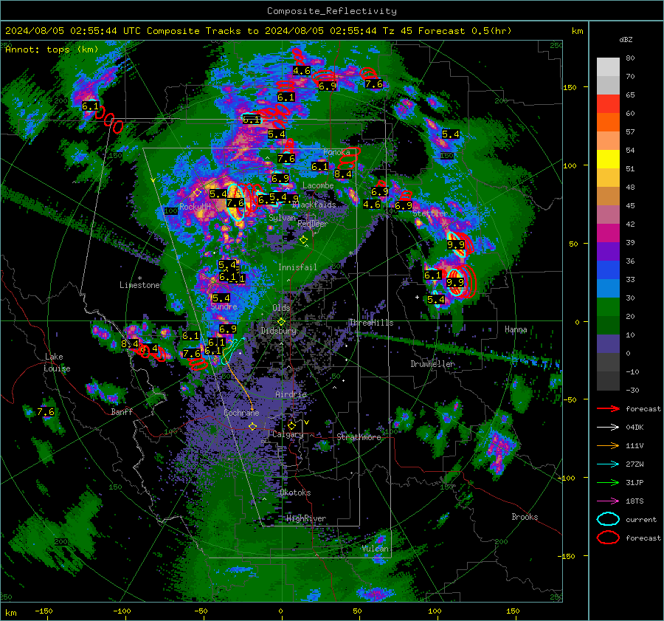Click the Sylvan label

282,217
